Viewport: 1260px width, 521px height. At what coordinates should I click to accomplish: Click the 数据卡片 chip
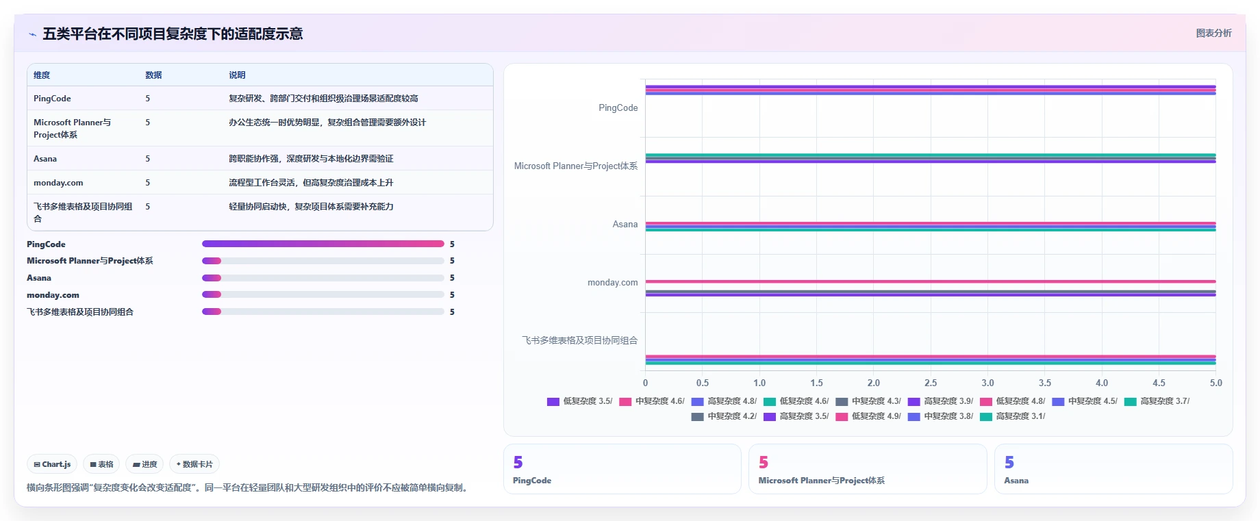click(x=194, y=464)
